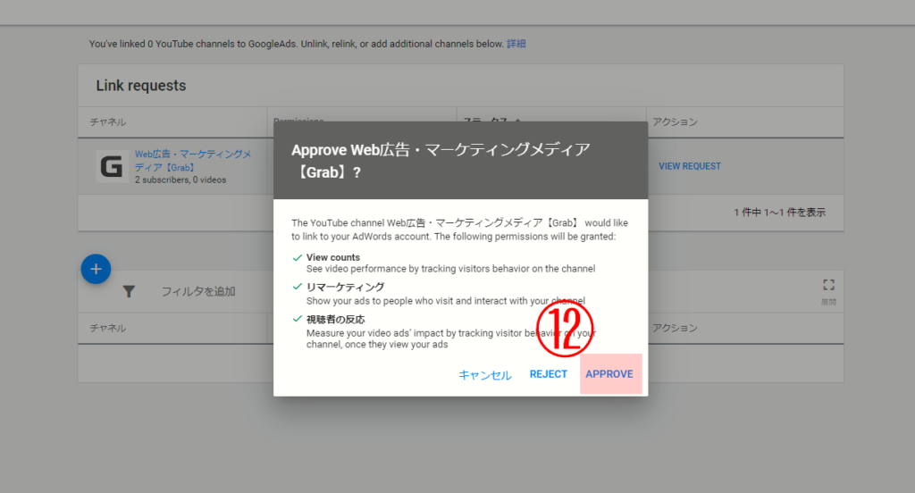Click キャンセル in the approve dialog
The image size is (915, 493).
coord(484,375)
